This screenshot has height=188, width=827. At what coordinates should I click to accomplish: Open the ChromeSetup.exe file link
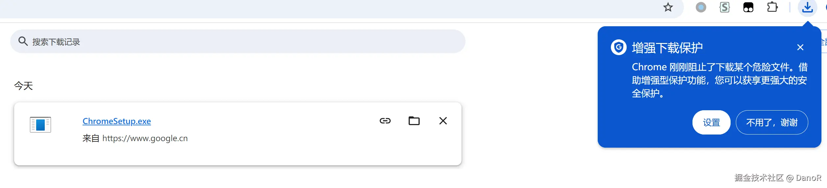tap(116, 121)
